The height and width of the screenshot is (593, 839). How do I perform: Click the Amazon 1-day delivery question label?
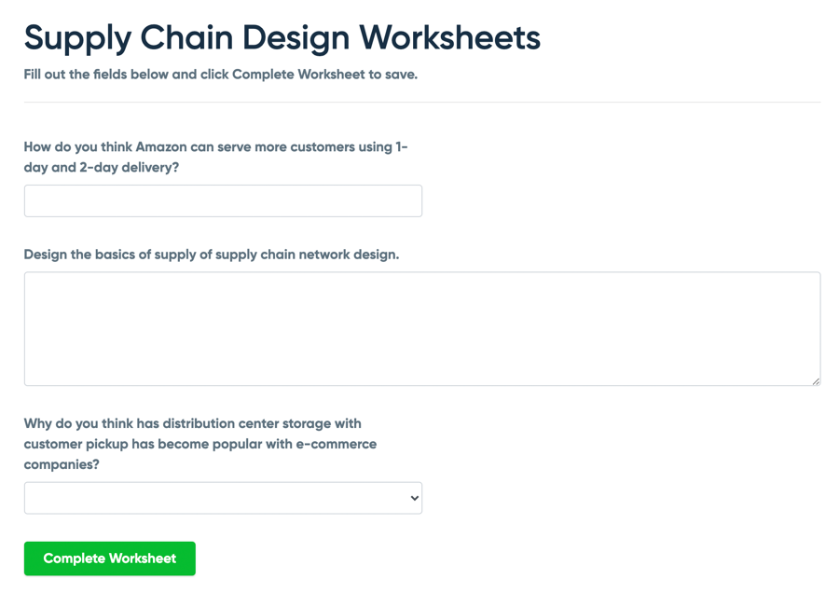[x=215, y=157]
